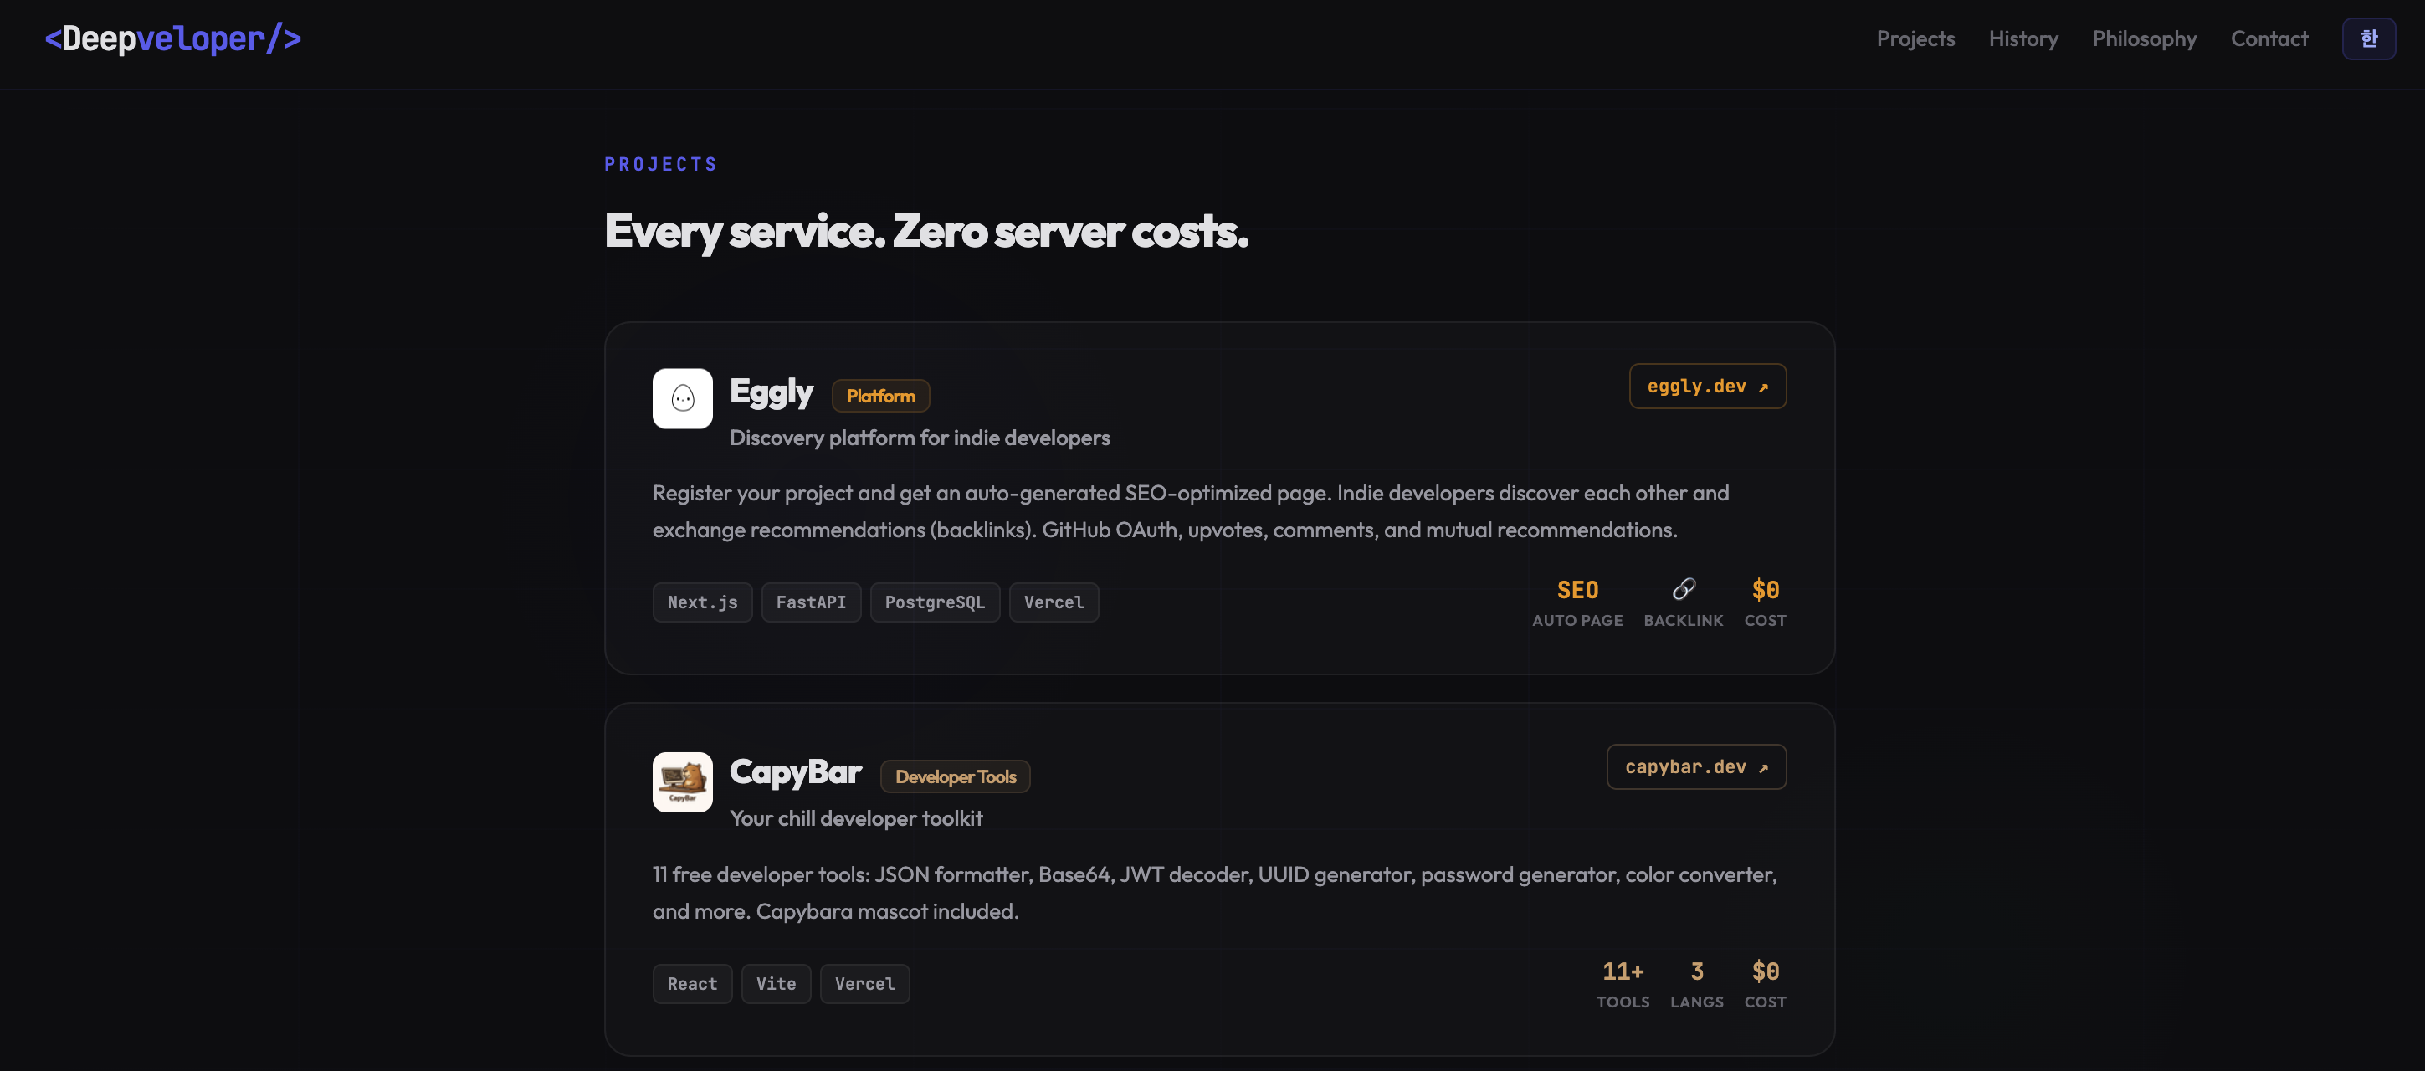2425x1071 pixels.
Task: Click the Contact navigation link
Action: (x=2269, y=38)
